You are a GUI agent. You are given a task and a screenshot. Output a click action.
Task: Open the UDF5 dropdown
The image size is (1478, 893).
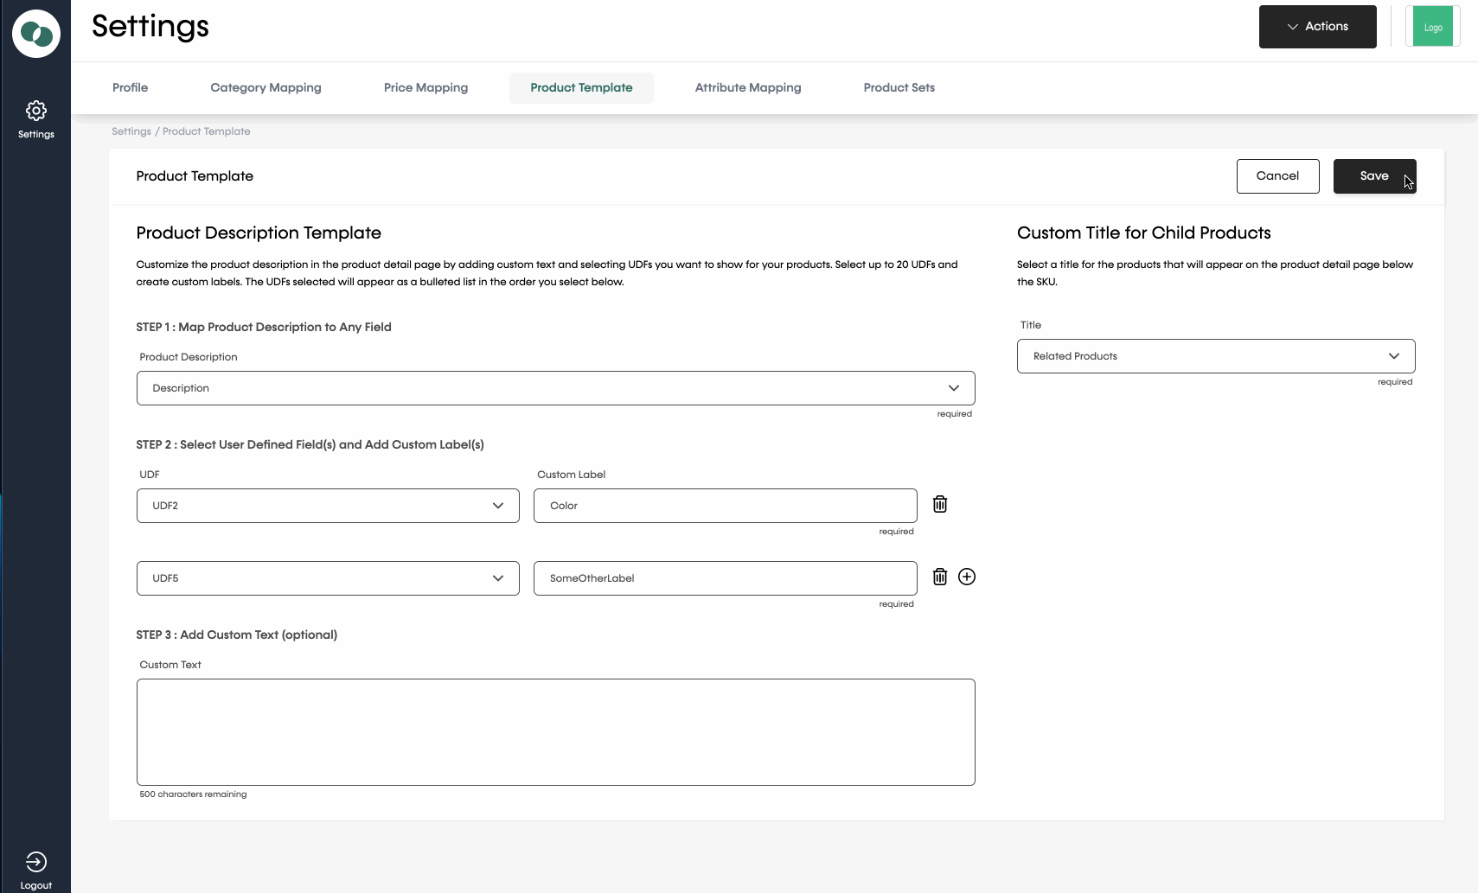click(x=328, y=578)
